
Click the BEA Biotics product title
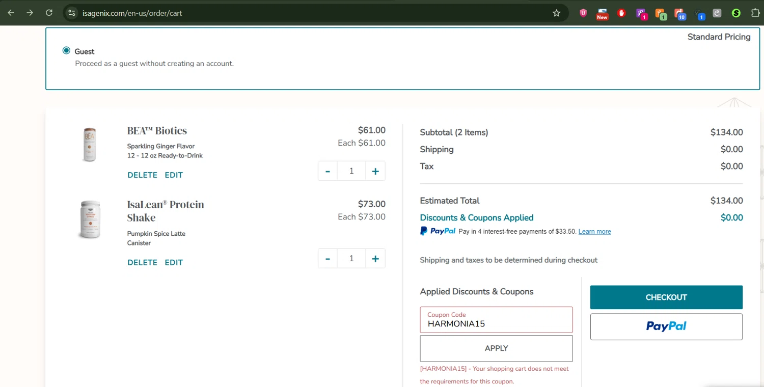tap(157, 131)
